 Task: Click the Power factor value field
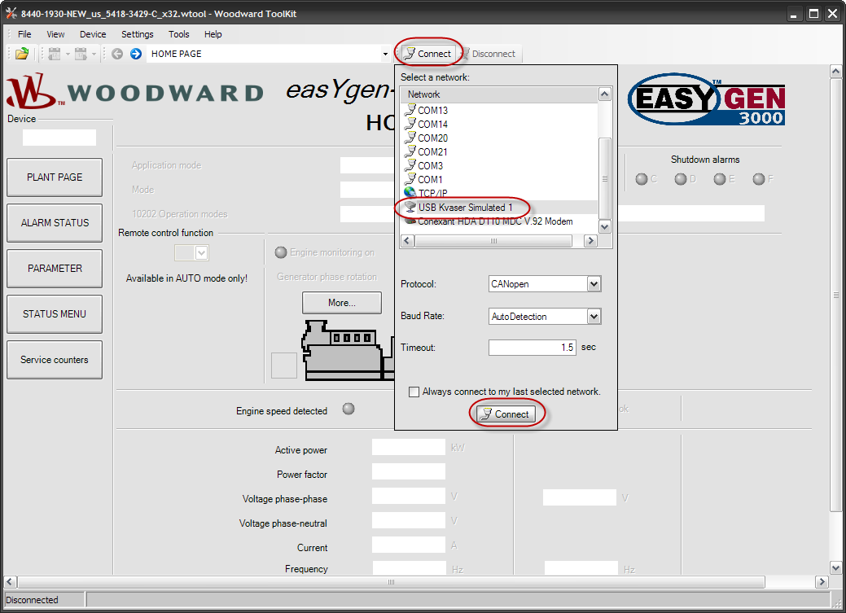tap(409, 471)
